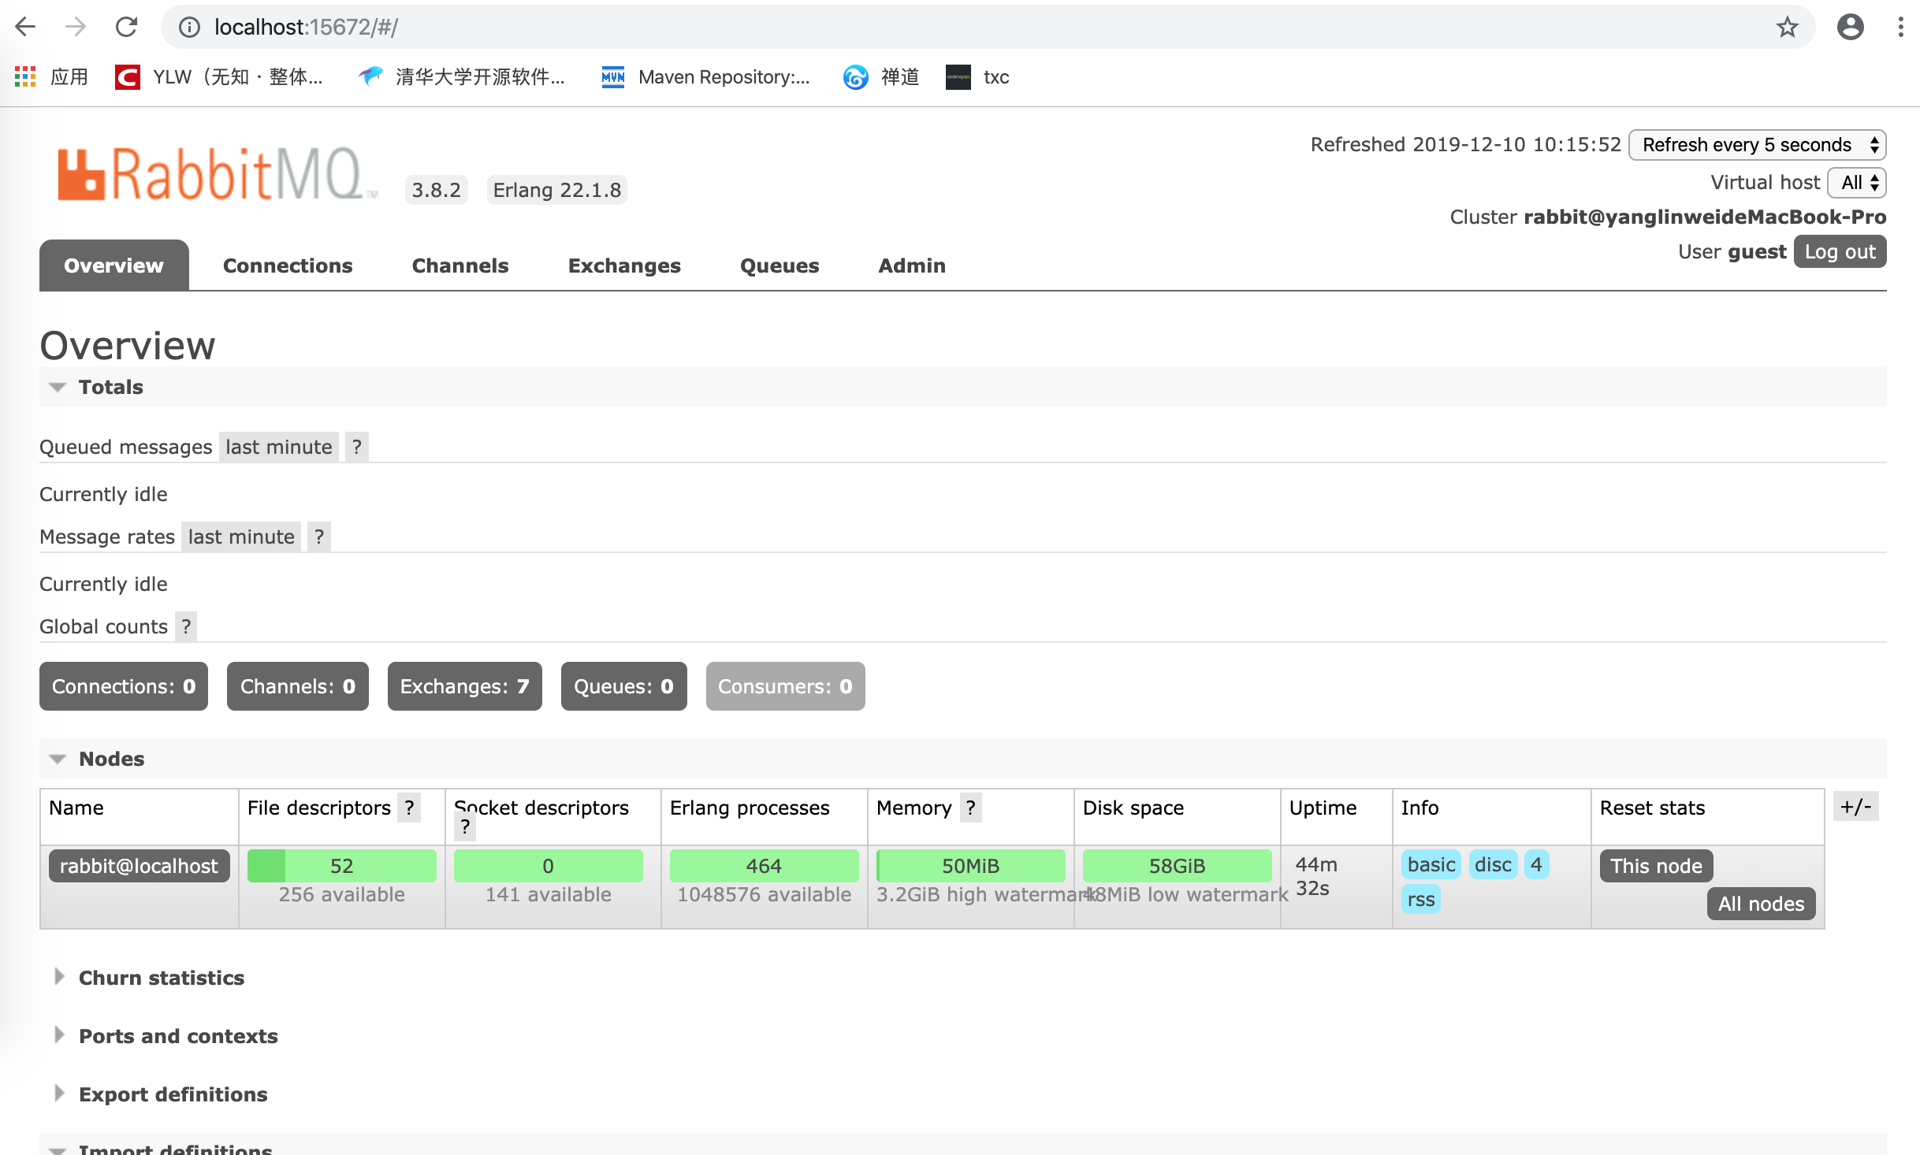Click the RabbitMQ logo
The image size is (1920, 1155).
tap(218, 173)
